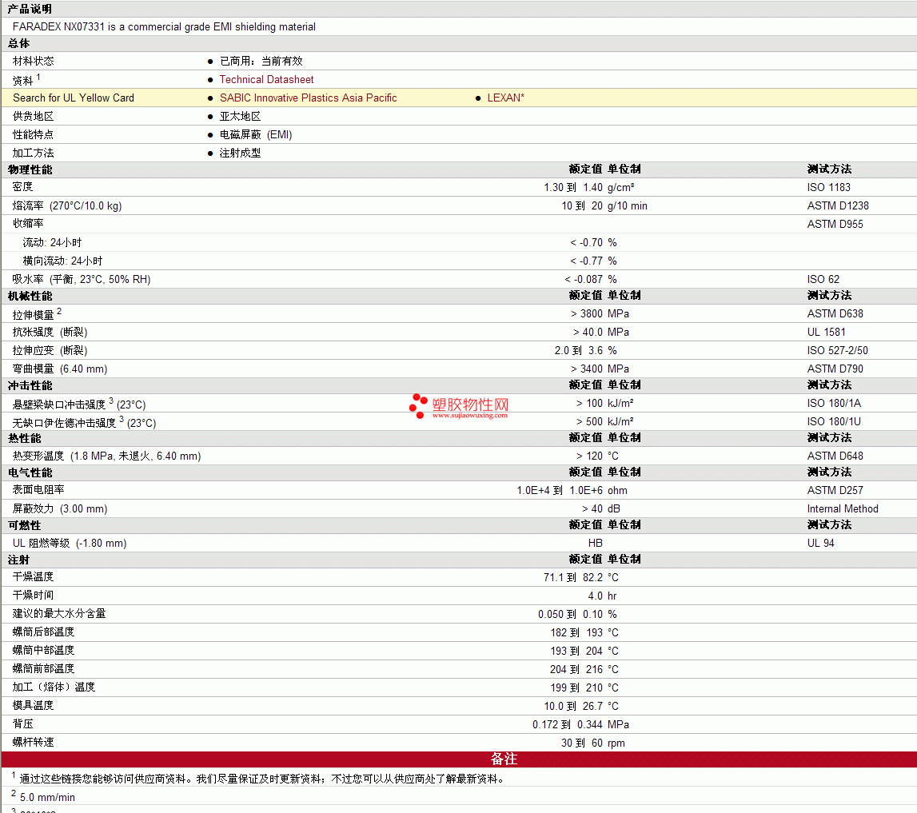Screen dimensions: 917x813
Task: Click the "收缩率" row label
Action: tap(28, 223)
